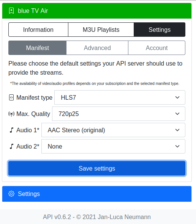
Task: Switch to the Information tab
Action: 38,30
